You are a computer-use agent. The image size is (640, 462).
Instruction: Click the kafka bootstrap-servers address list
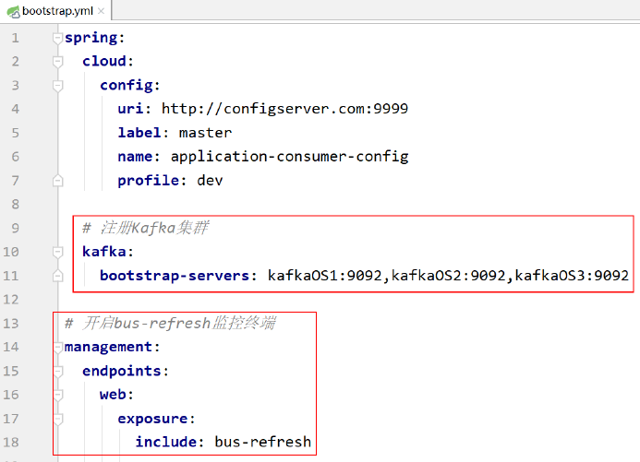click(448, 276)
